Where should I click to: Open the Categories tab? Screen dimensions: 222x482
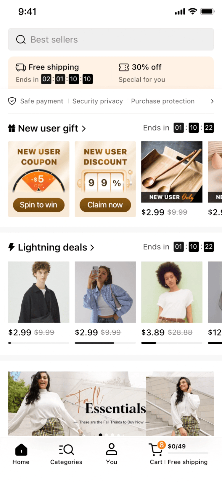tap(66, 454)
